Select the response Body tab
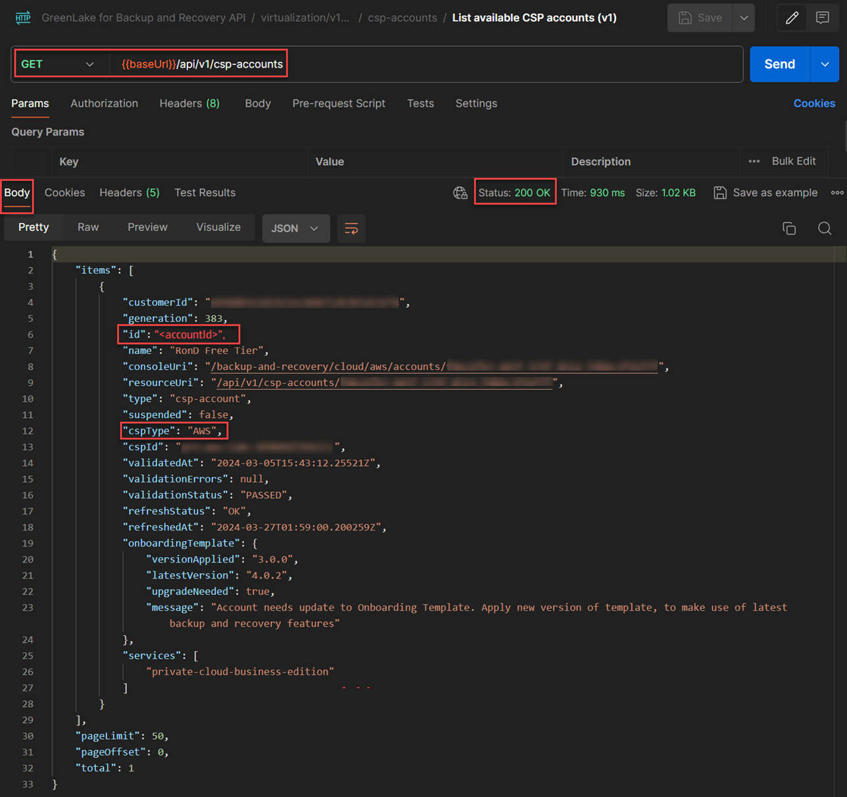 [x=17, y=193]
